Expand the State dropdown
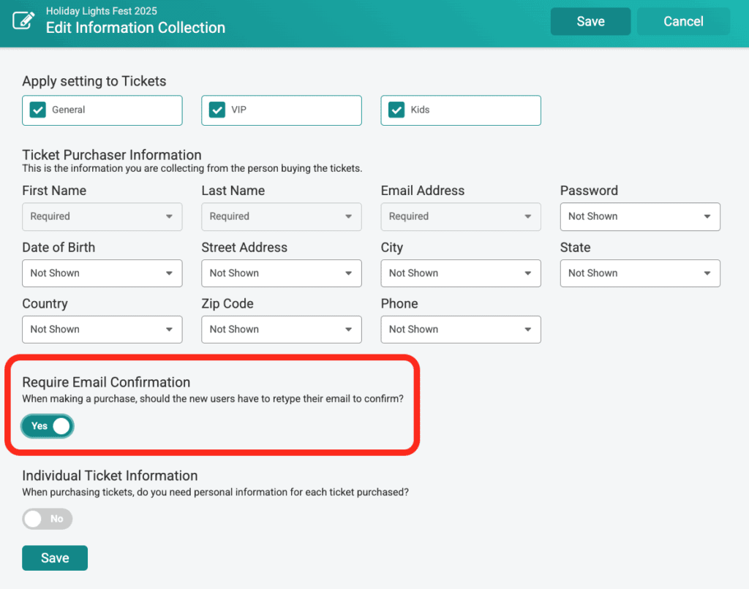Viewport: 749px width, 589px height. pyautogui.click(x=640, y=273)
